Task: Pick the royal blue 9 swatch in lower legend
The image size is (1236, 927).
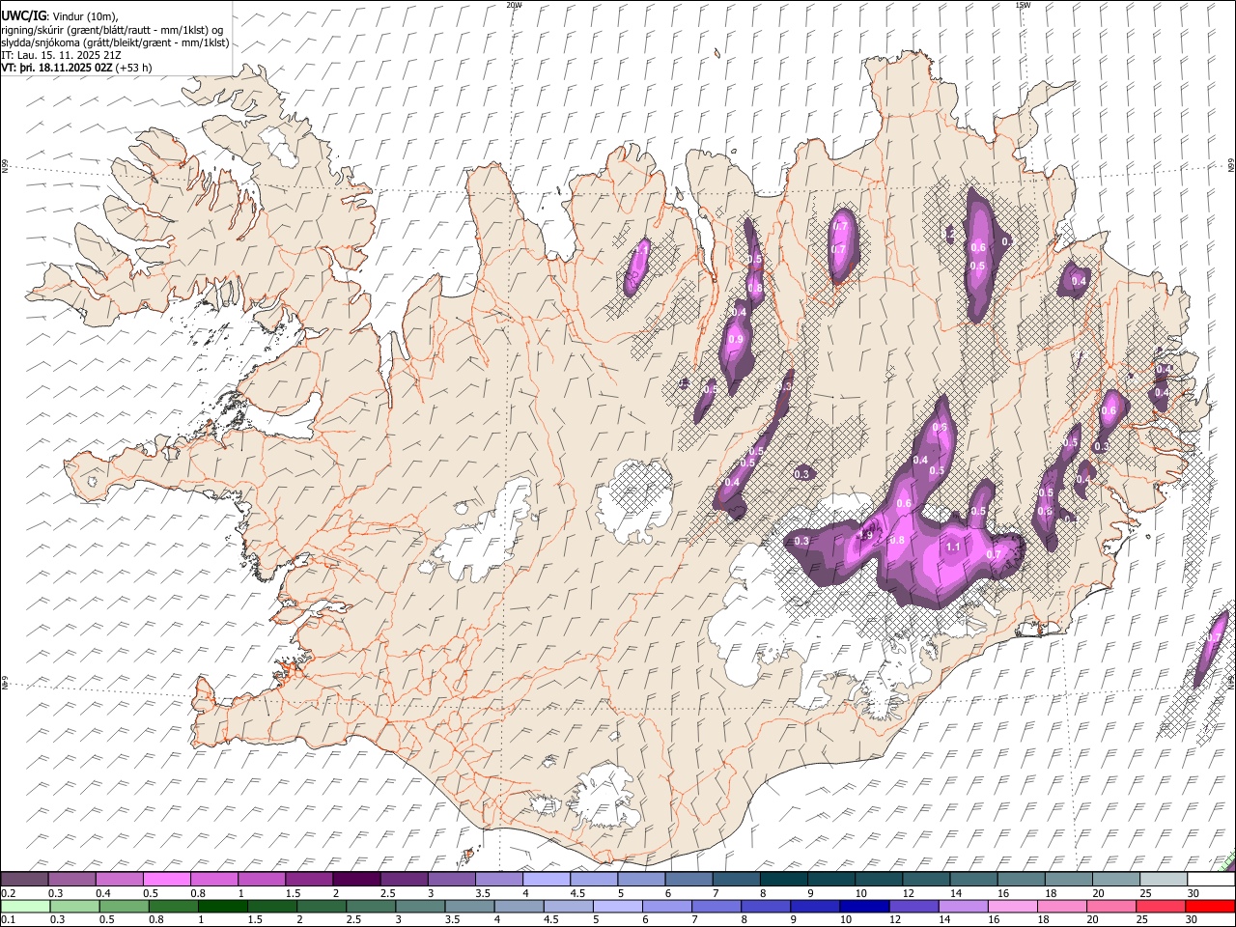Action: pos(816,906)
